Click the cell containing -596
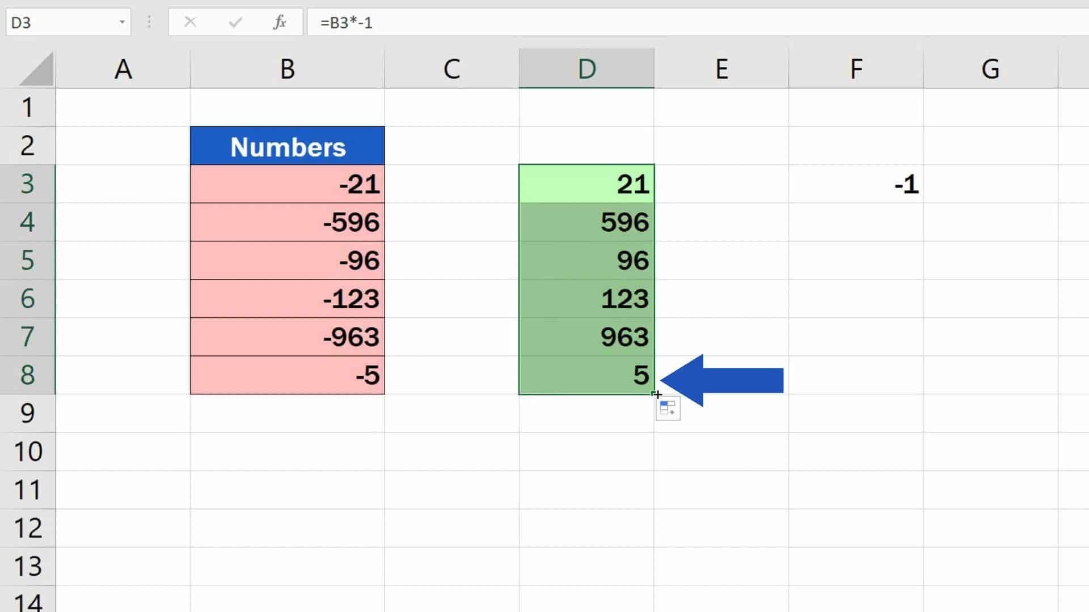 click(287, 222)
